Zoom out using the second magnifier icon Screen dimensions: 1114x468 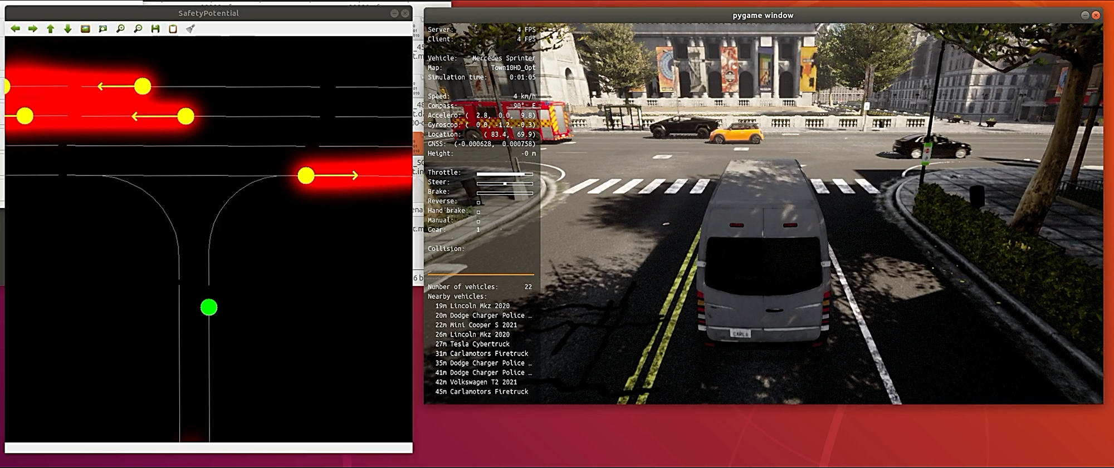(x=138, y=29)
